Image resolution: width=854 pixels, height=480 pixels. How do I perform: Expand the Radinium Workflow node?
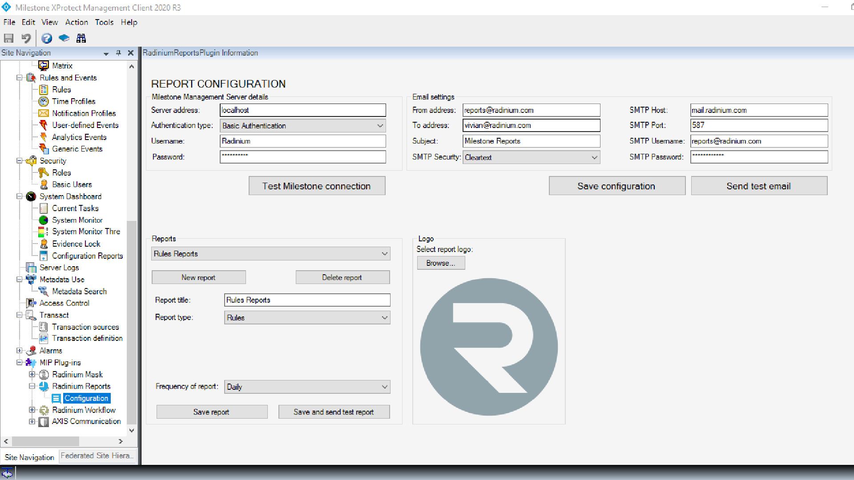(x=32, y=410)
